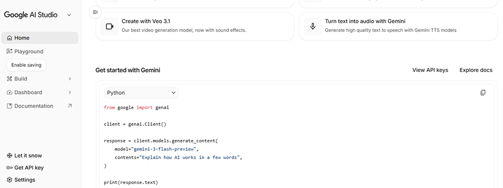Click the from google import genai line
This screenshot has width=503, height=188.
point(136,108)
